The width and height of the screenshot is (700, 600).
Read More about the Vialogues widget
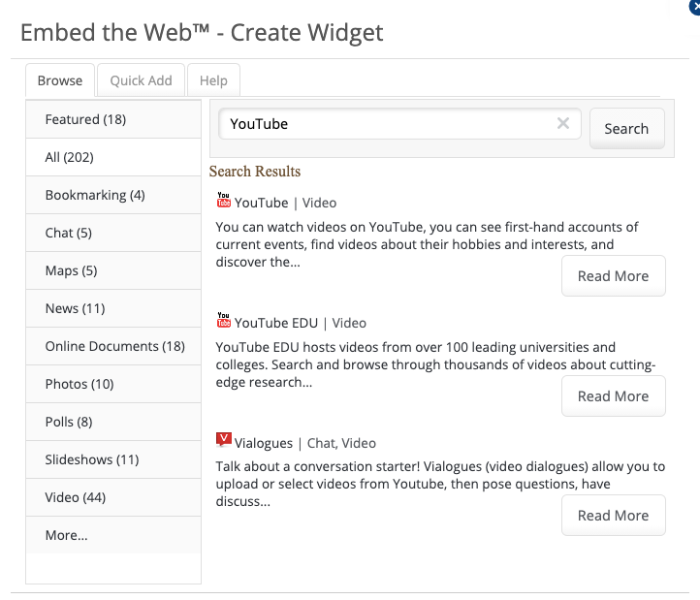(614, 515)
